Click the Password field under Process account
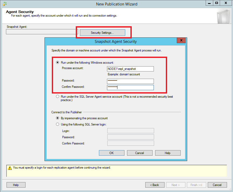The height and width of the screenshot is (192, 233). click(130, 81)
